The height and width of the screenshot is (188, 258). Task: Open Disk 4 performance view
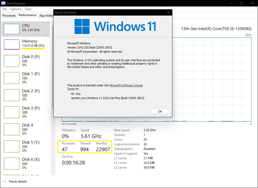point(26,129)
